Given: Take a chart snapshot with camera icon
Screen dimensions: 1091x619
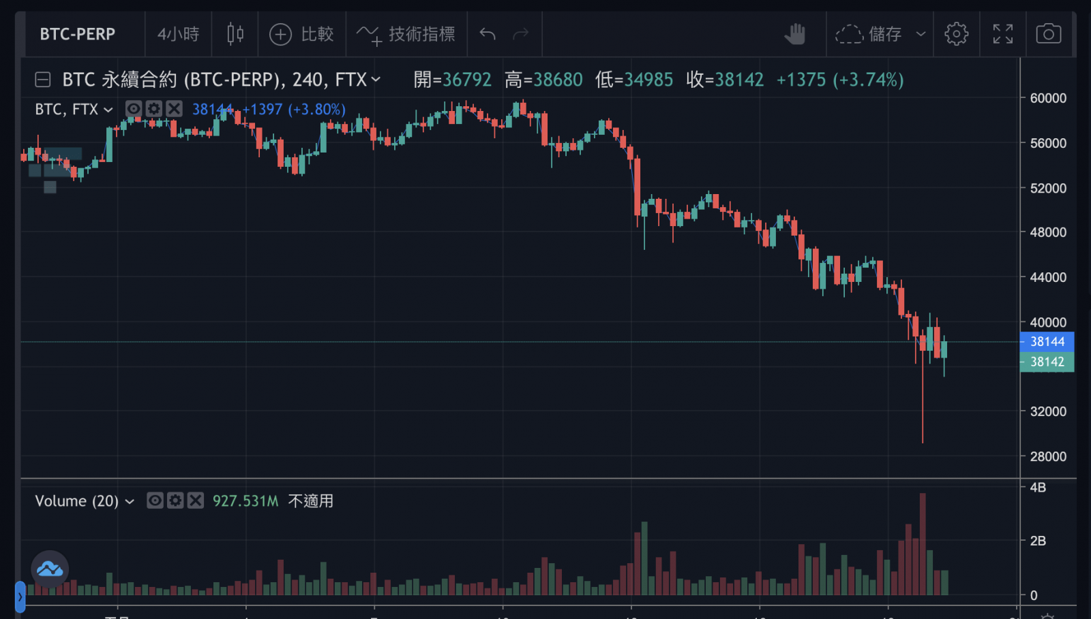Looking at the screenshot, I should click(1048, 33).
